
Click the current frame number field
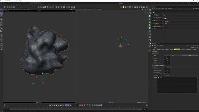(x=75, y=105)
